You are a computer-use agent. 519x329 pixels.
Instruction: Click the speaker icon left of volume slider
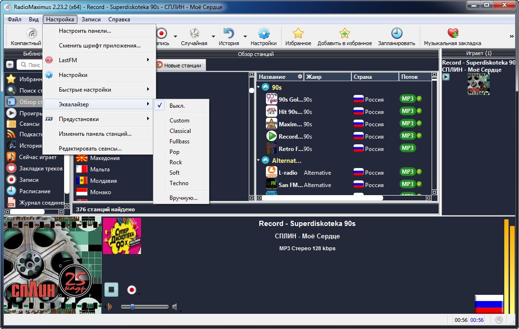(109, 307)
